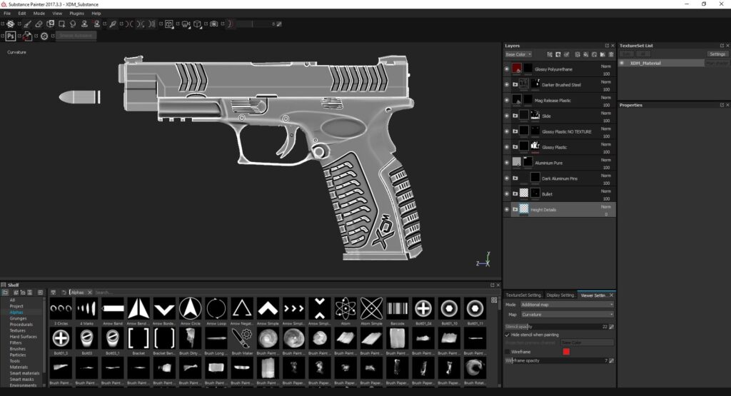Click the Photoshop export icon
This screenshot has width=731, height=396.
11,36
